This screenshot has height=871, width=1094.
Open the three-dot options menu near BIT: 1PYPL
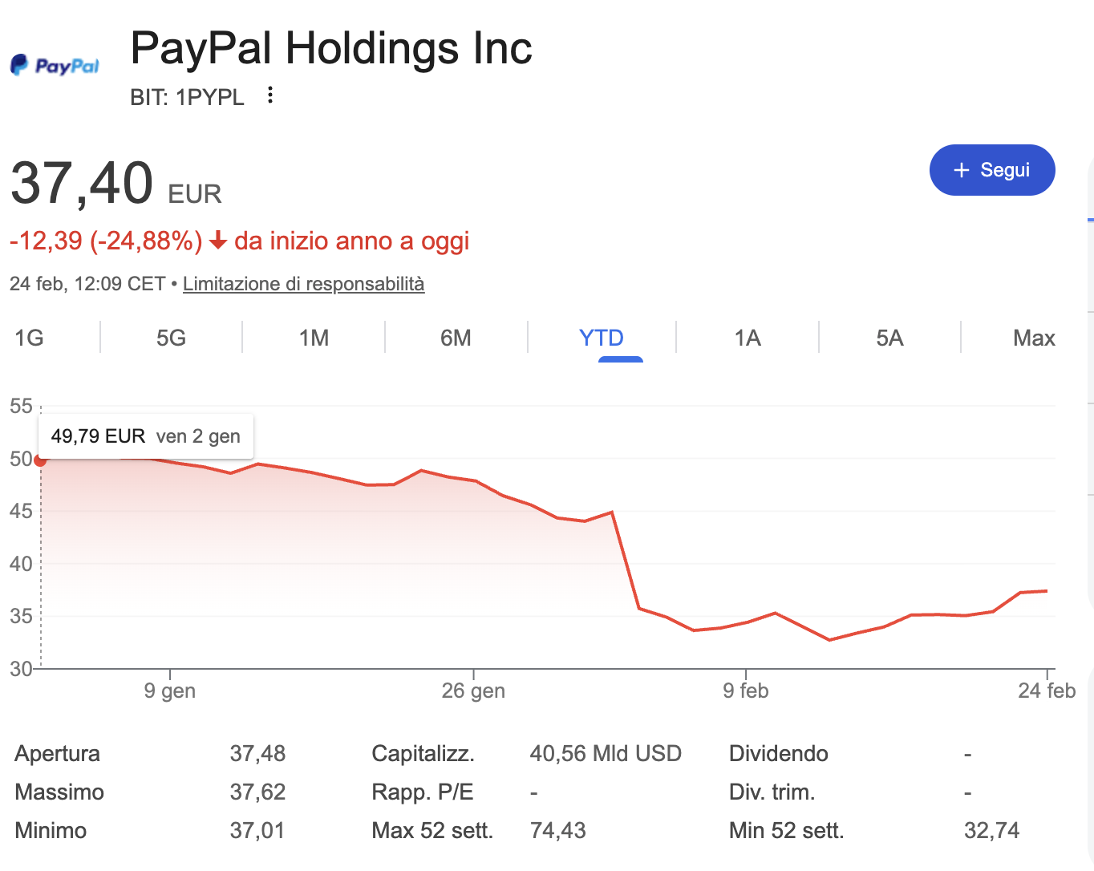(x=269, y=95)
